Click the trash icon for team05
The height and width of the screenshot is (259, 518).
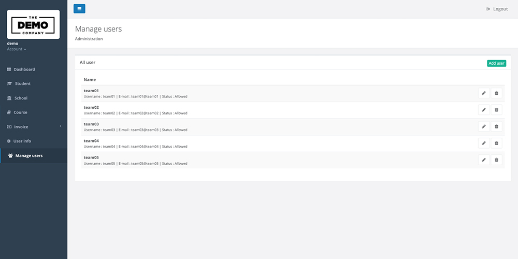tap(496, 160)
